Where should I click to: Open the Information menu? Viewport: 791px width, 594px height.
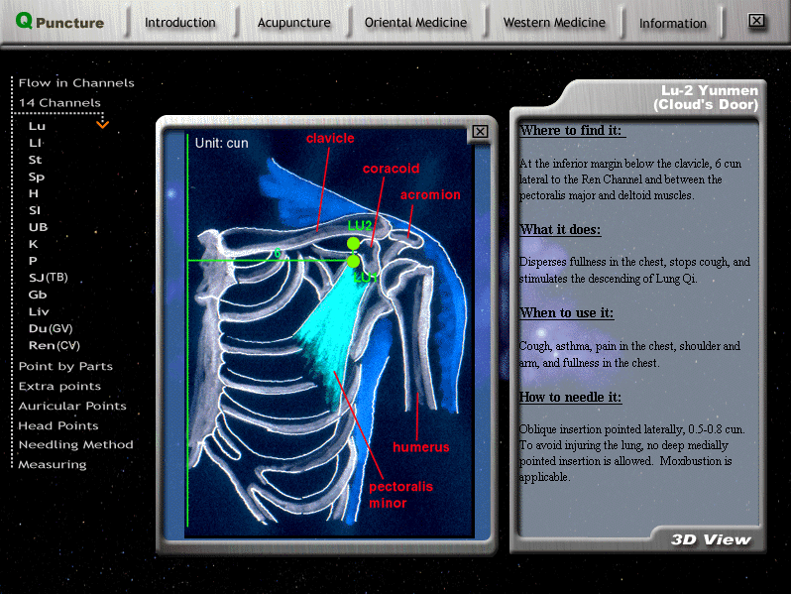tap(673, 23)
